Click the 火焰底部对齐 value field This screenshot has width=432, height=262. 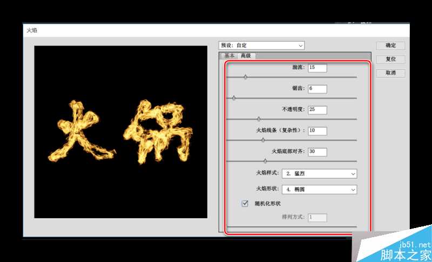click(317, 152)
